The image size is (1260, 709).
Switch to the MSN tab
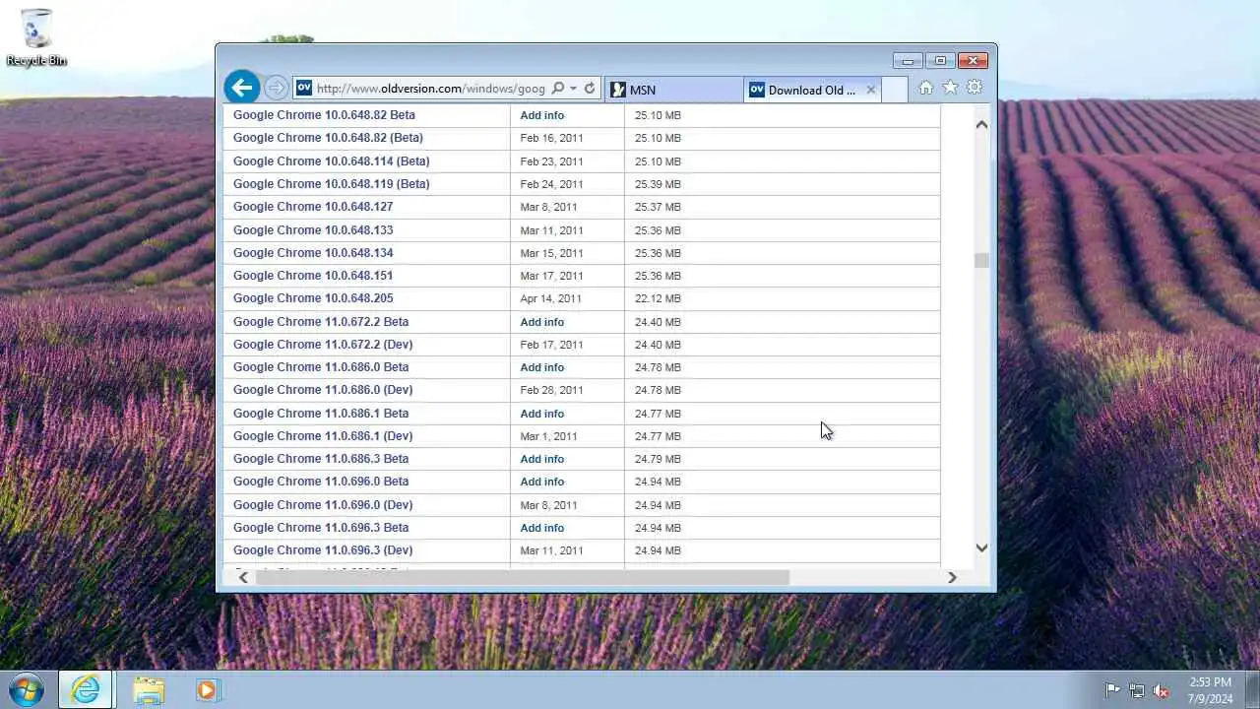point(674,90)
